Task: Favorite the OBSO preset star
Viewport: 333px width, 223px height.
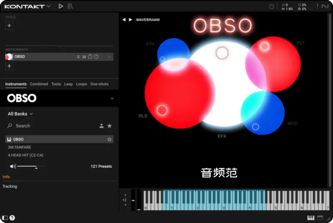Action: [109, 140]
